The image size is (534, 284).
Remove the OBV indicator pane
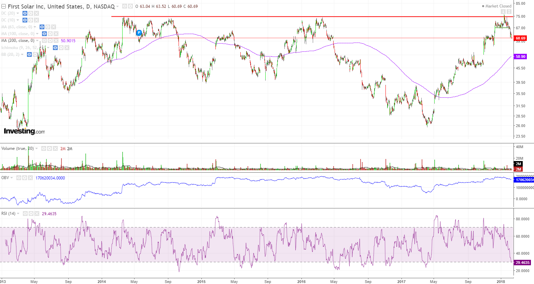pos(31,178)
